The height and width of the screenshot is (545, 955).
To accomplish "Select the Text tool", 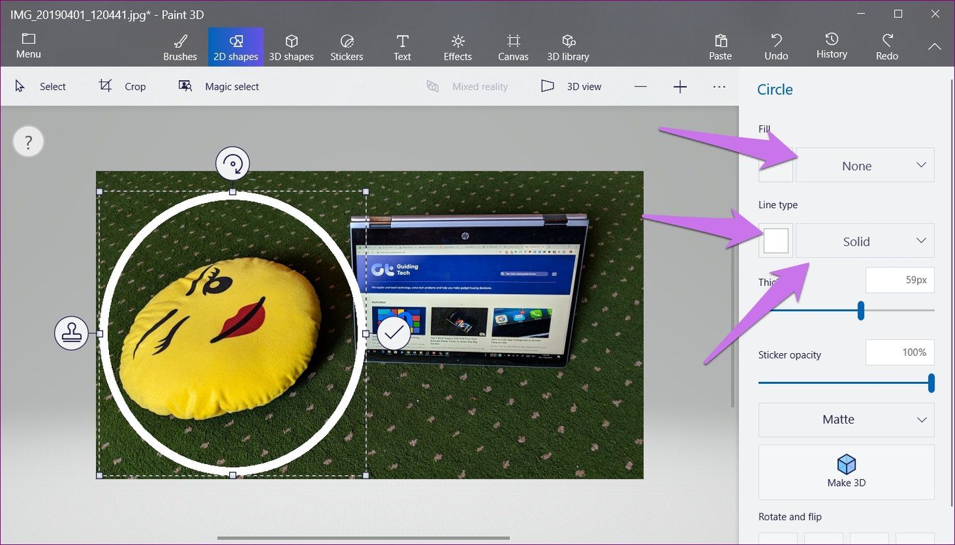I will (x=403, y=47).
